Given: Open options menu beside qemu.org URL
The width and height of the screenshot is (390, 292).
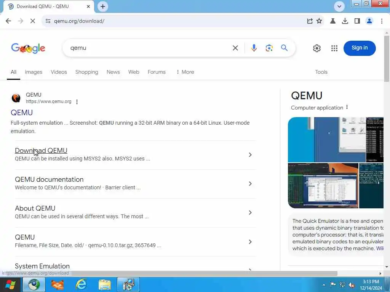Looking at the screenshot, I should tap(77, 102).
